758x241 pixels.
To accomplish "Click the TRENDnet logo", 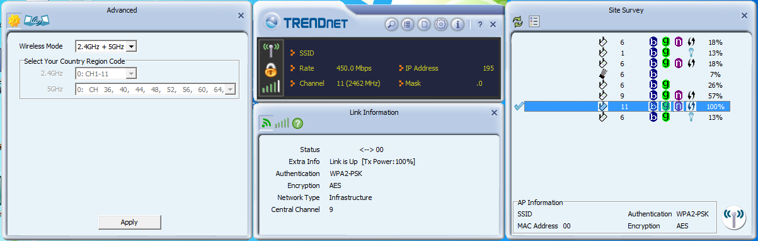I will 306,23.
